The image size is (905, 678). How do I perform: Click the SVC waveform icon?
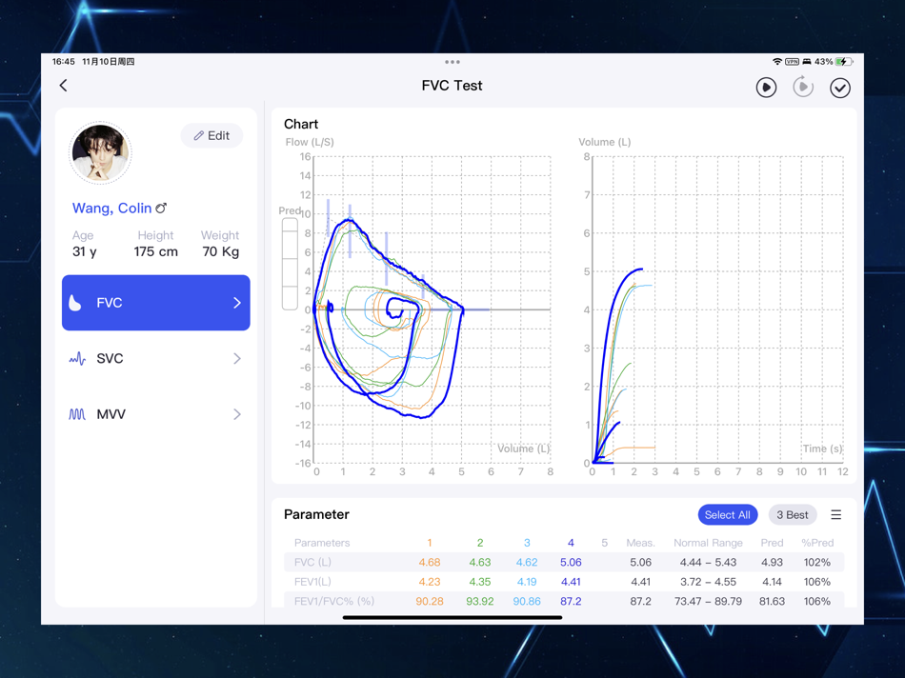tap(77, 359)
